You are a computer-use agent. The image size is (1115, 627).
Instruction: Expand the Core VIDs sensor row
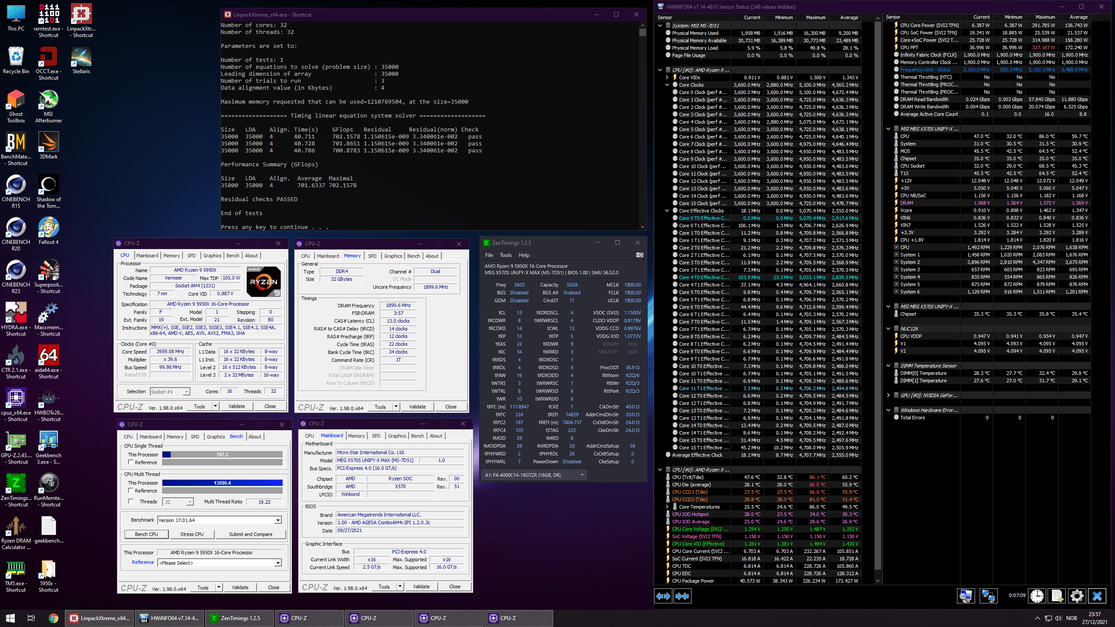667,78
